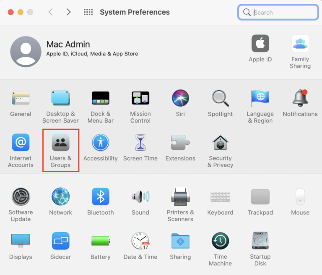The image size is (322, 275).
Task: Open Accessibility preferences
Action: [101, 143]
